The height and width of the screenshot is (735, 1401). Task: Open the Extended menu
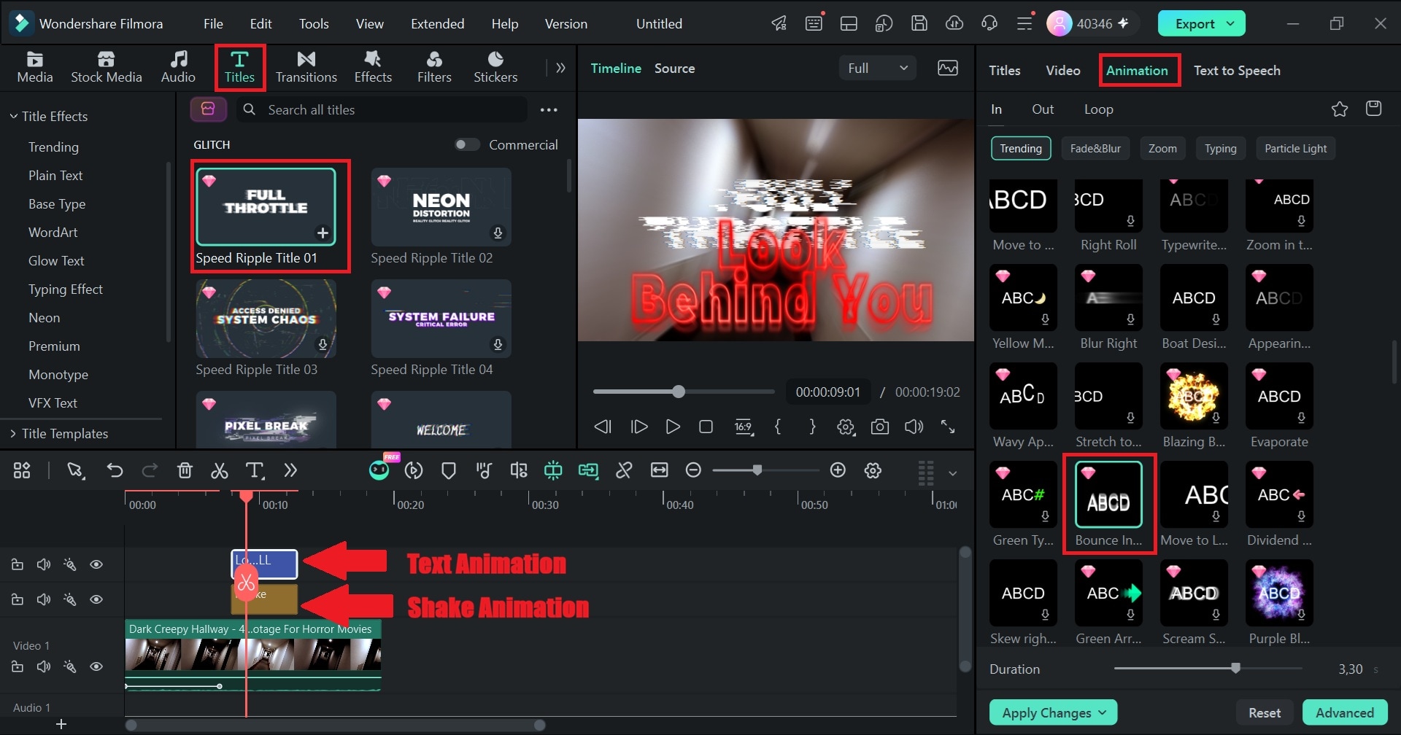[x=437, y=23]
